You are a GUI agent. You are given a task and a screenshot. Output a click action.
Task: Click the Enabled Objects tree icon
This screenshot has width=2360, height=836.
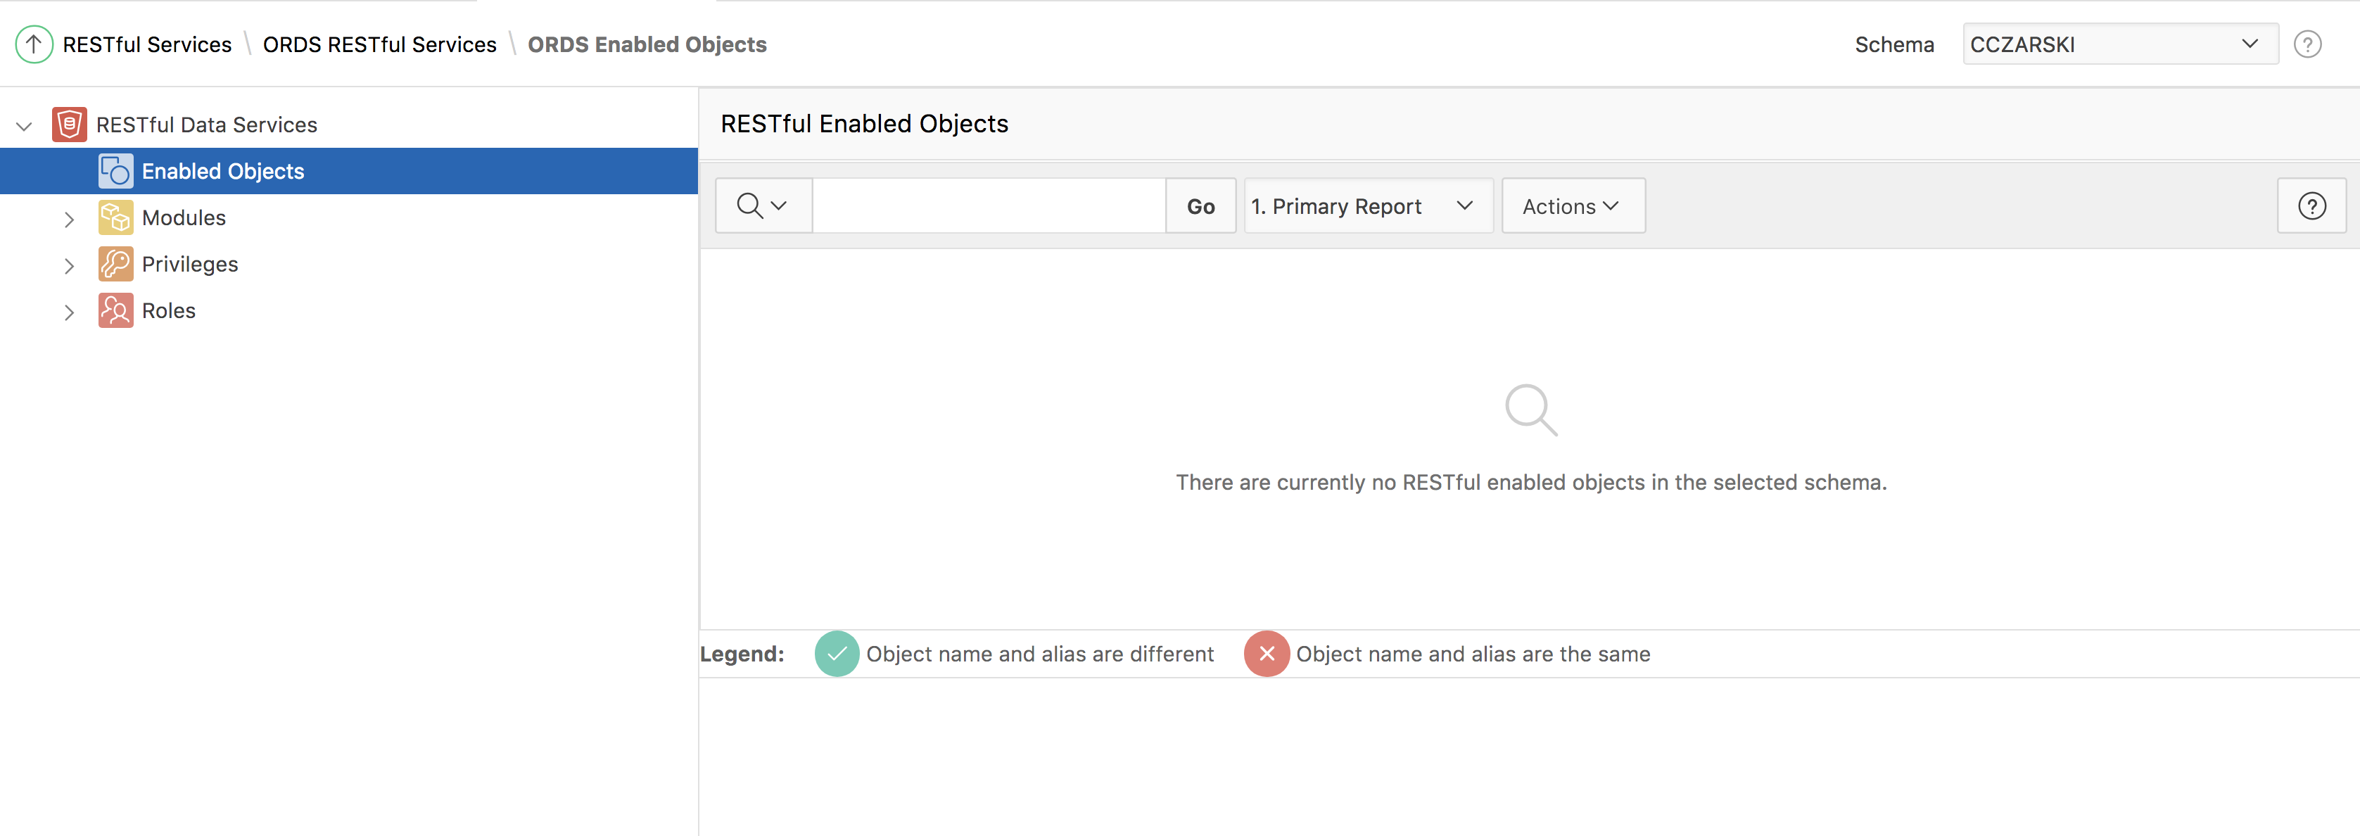pos(115,172)
